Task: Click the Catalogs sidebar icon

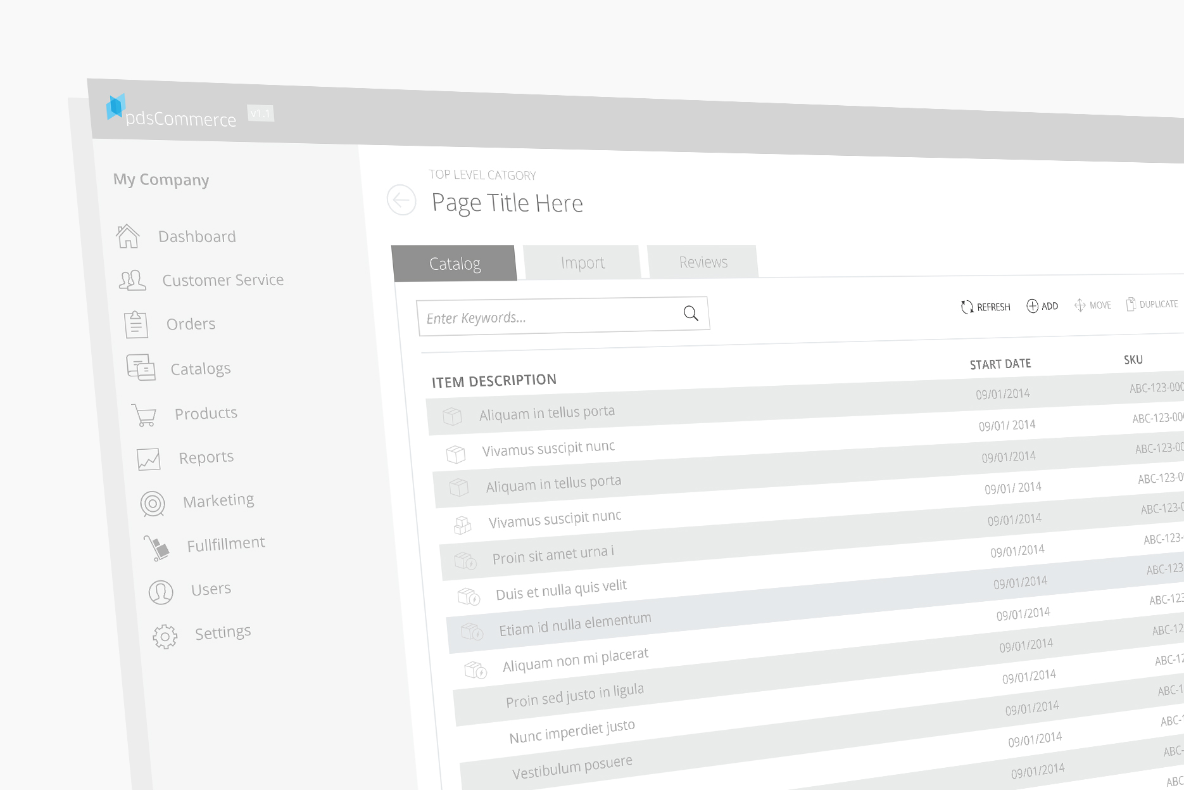Action: tap(141, 367)
